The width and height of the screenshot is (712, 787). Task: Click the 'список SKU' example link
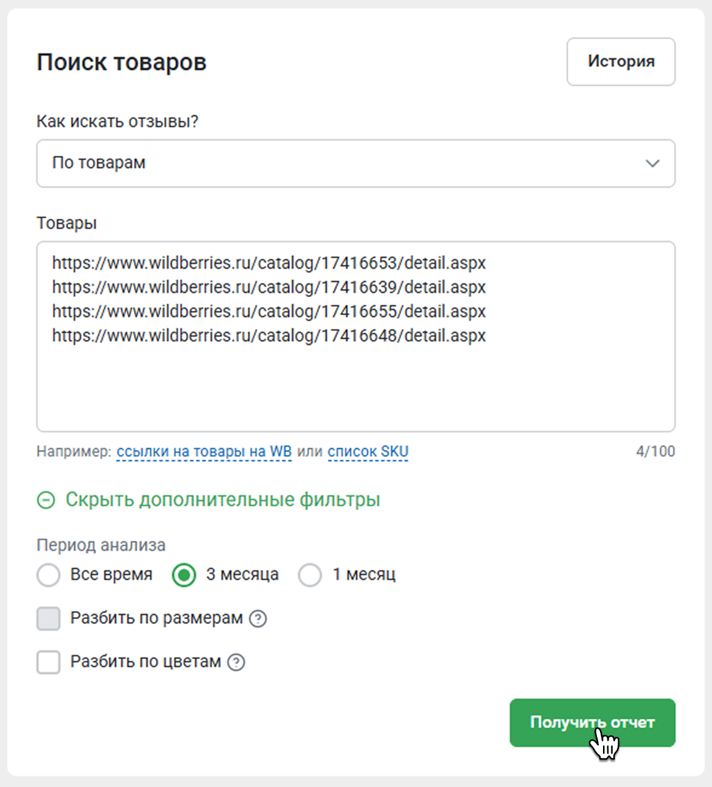click(x=368, y=452)
